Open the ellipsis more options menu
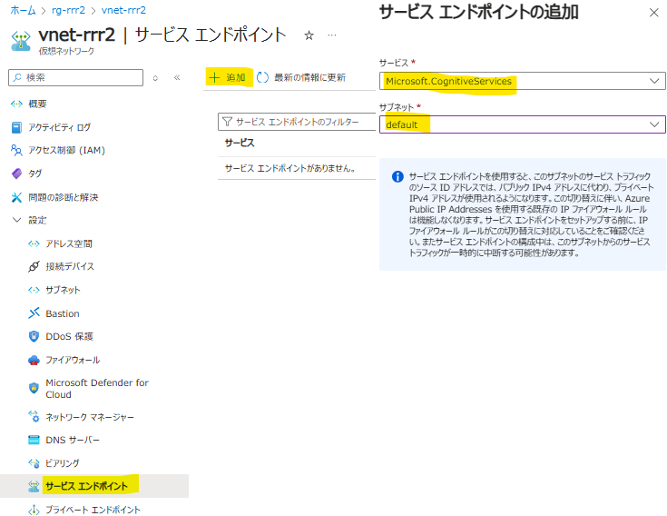 click(x=332, y=35)
